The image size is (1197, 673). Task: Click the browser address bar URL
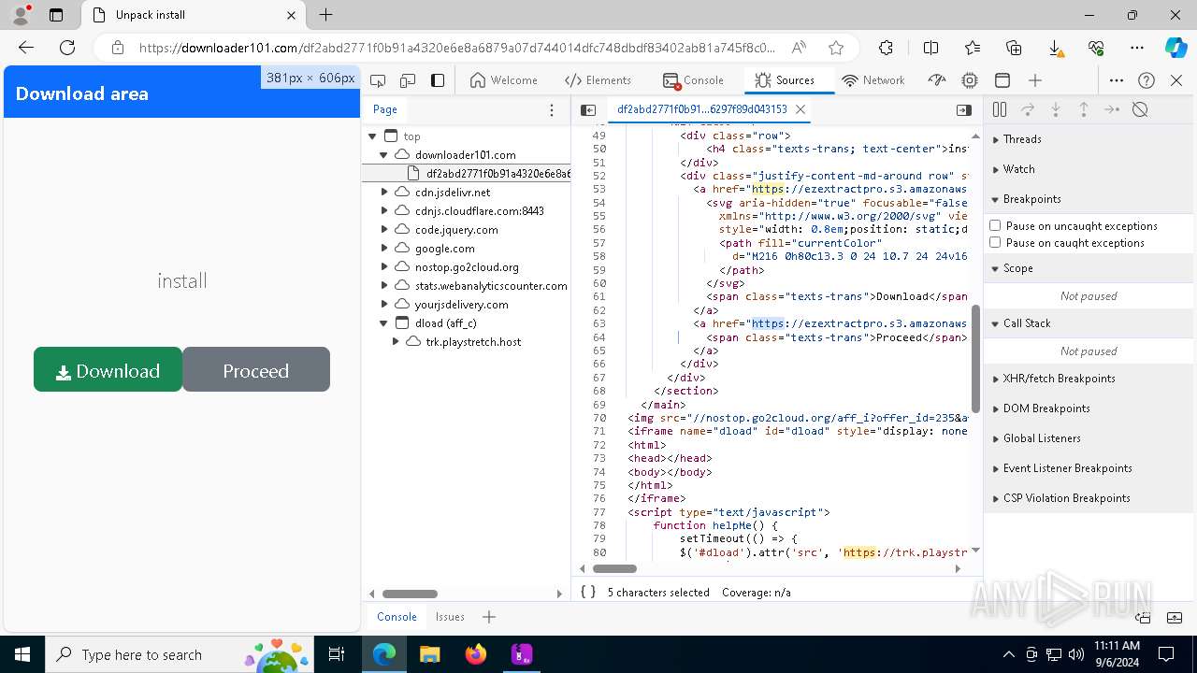[457, 48]
